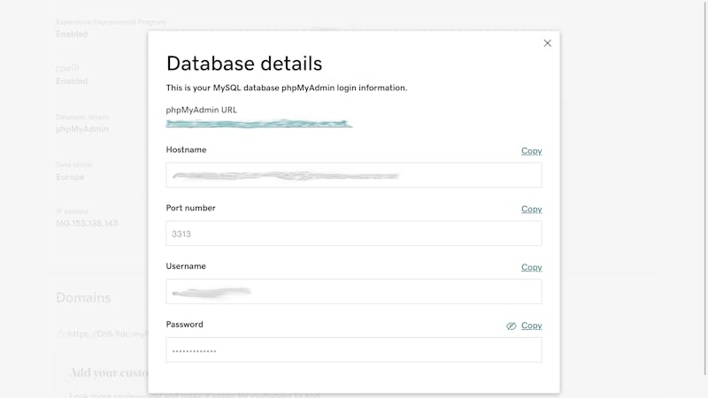This screenshot has height=398, width=708.
Task: Click the phpMyAdmin URL label
Action: point(202,110)
